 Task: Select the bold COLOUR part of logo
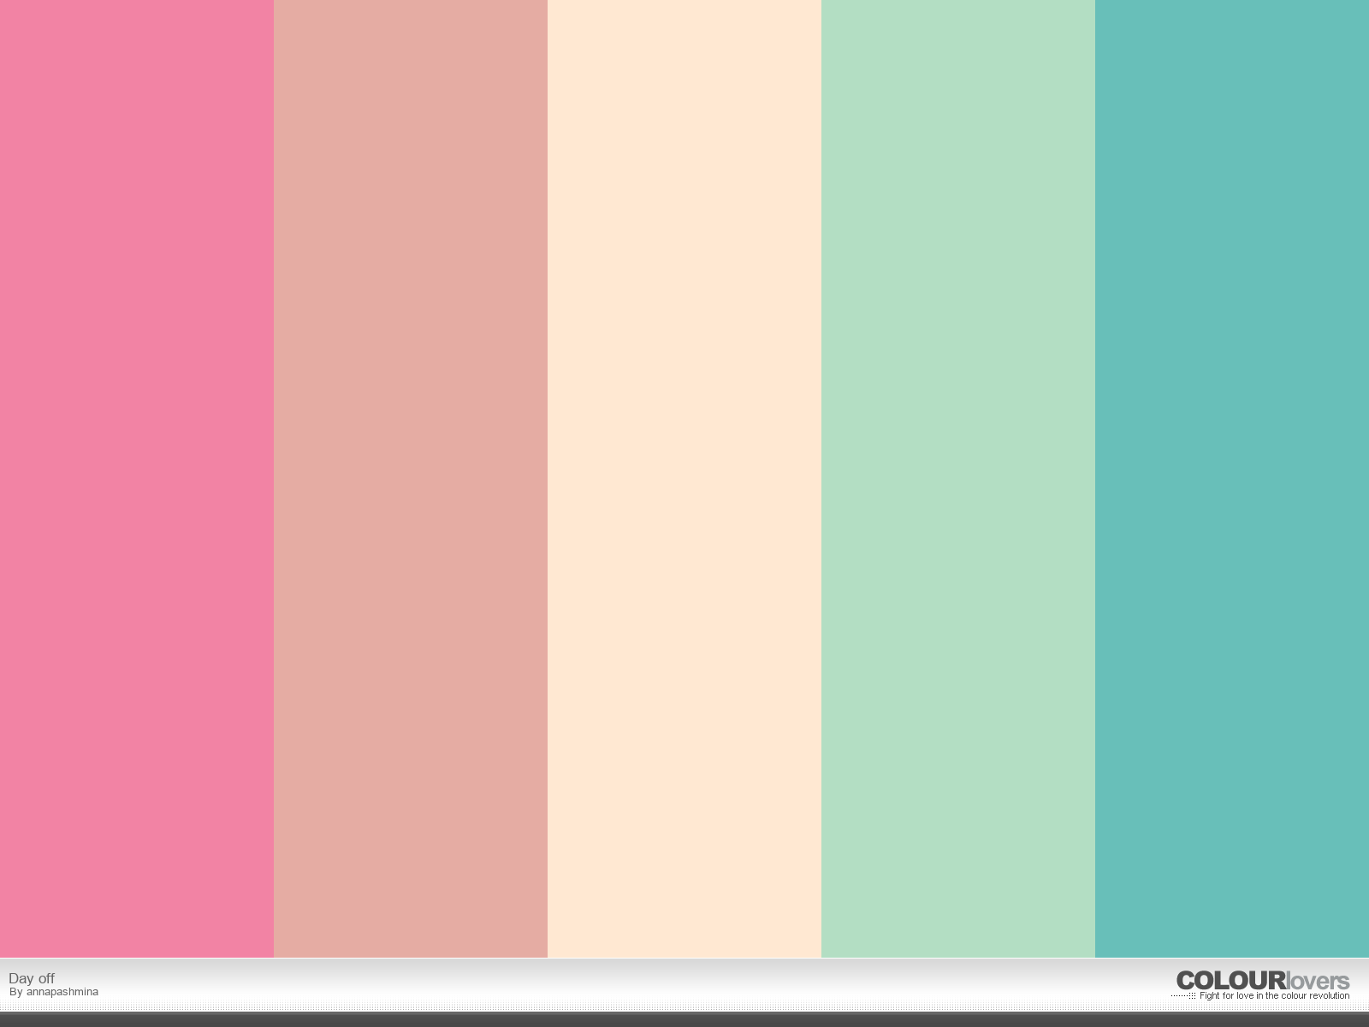point(1231,980)
